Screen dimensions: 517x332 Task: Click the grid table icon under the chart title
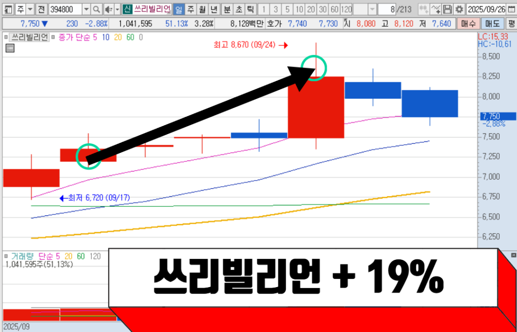tap(10, 48)
